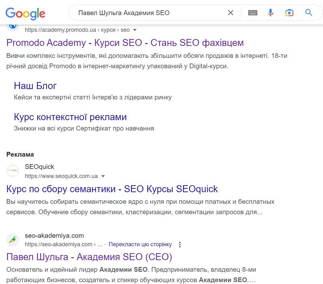Open Google Lens image search
Viewport: 323px width, 284px height.
click(289, 13)
